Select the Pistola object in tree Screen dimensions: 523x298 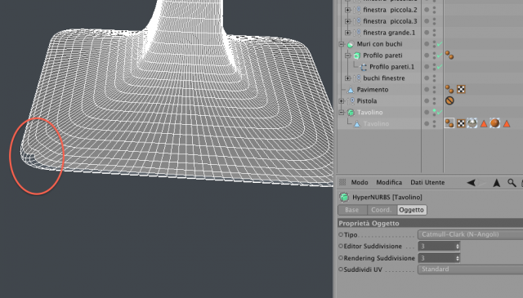pos(367,100)
